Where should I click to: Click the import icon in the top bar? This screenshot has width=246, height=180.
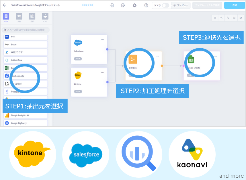click(112, 5)
